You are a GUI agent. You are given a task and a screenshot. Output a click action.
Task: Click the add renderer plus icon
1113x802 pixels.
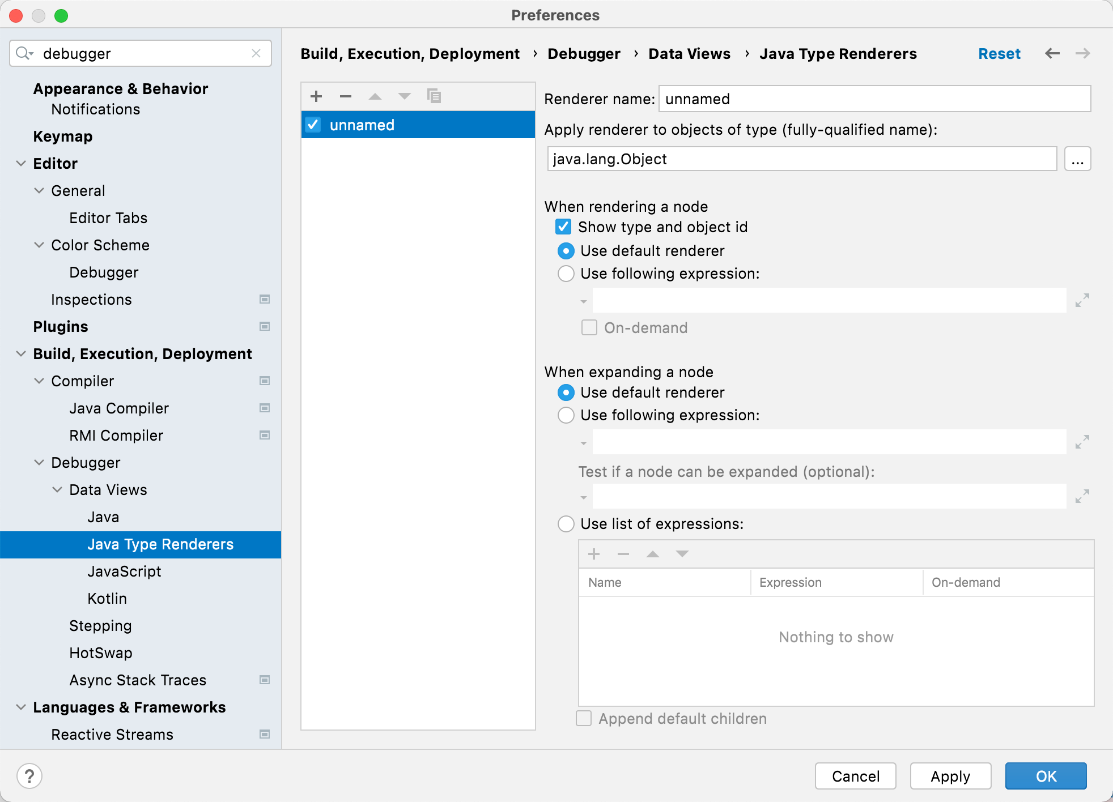(316, 96)
